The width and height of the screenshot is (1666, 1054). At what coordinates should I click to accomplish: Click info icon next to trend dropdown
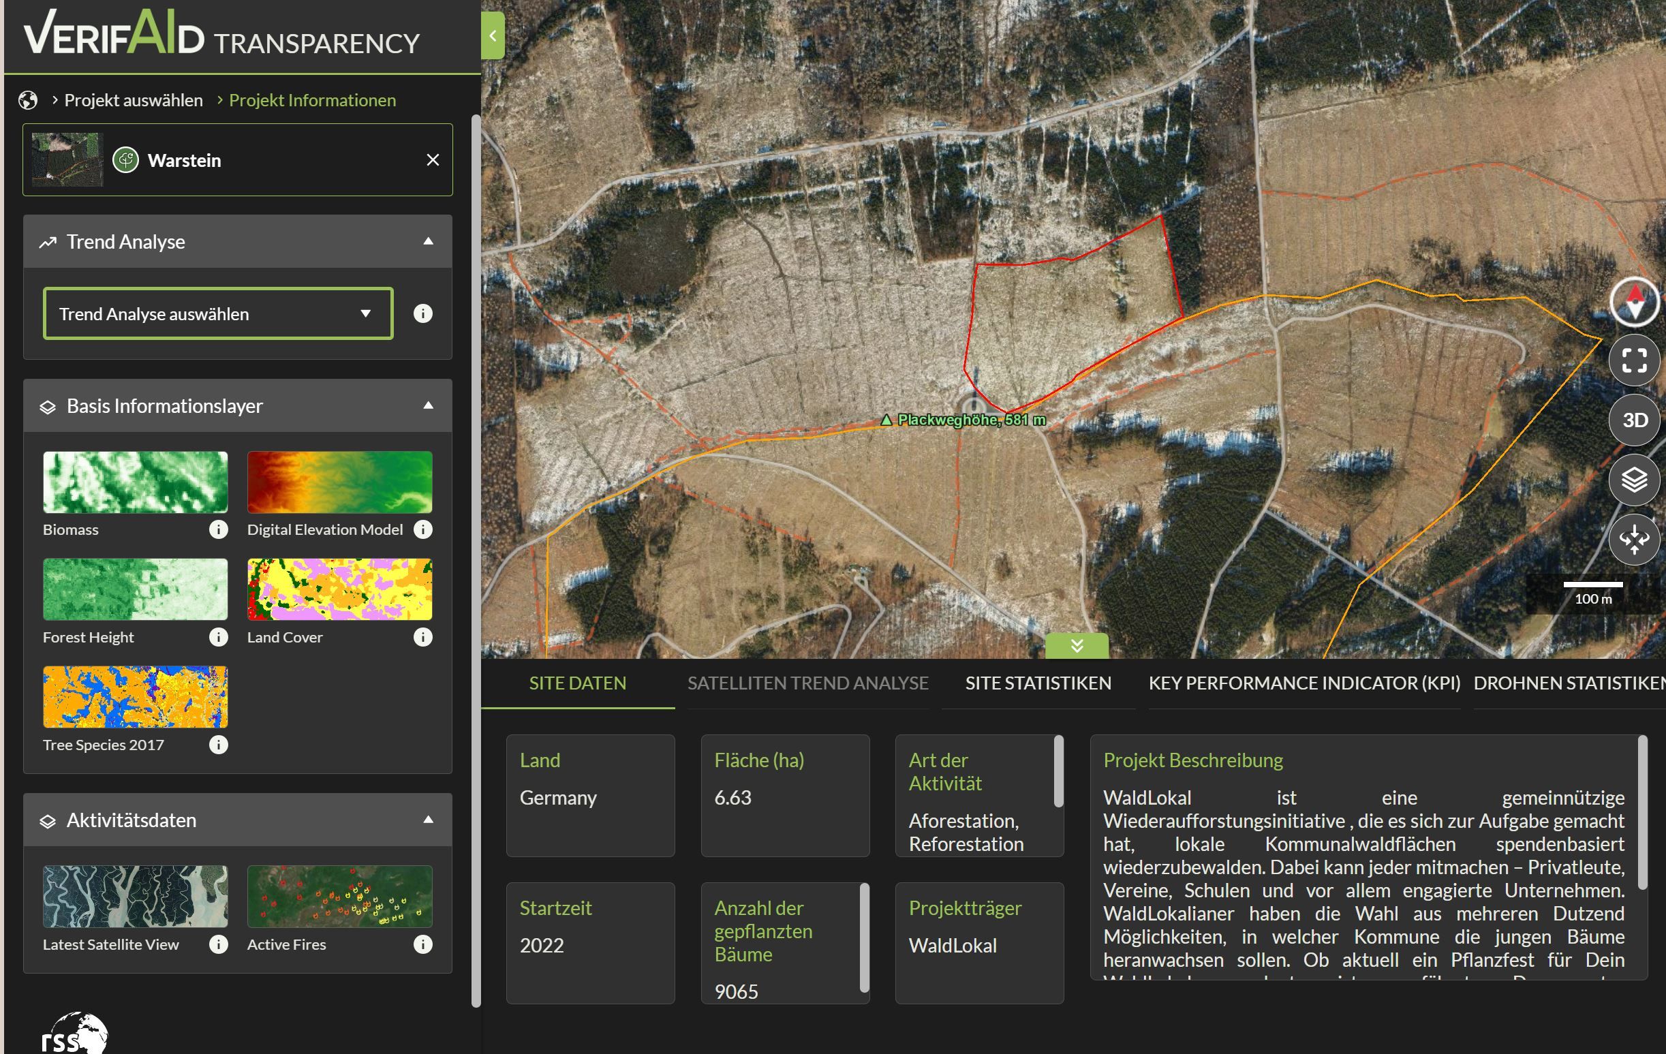coord(422,314)
